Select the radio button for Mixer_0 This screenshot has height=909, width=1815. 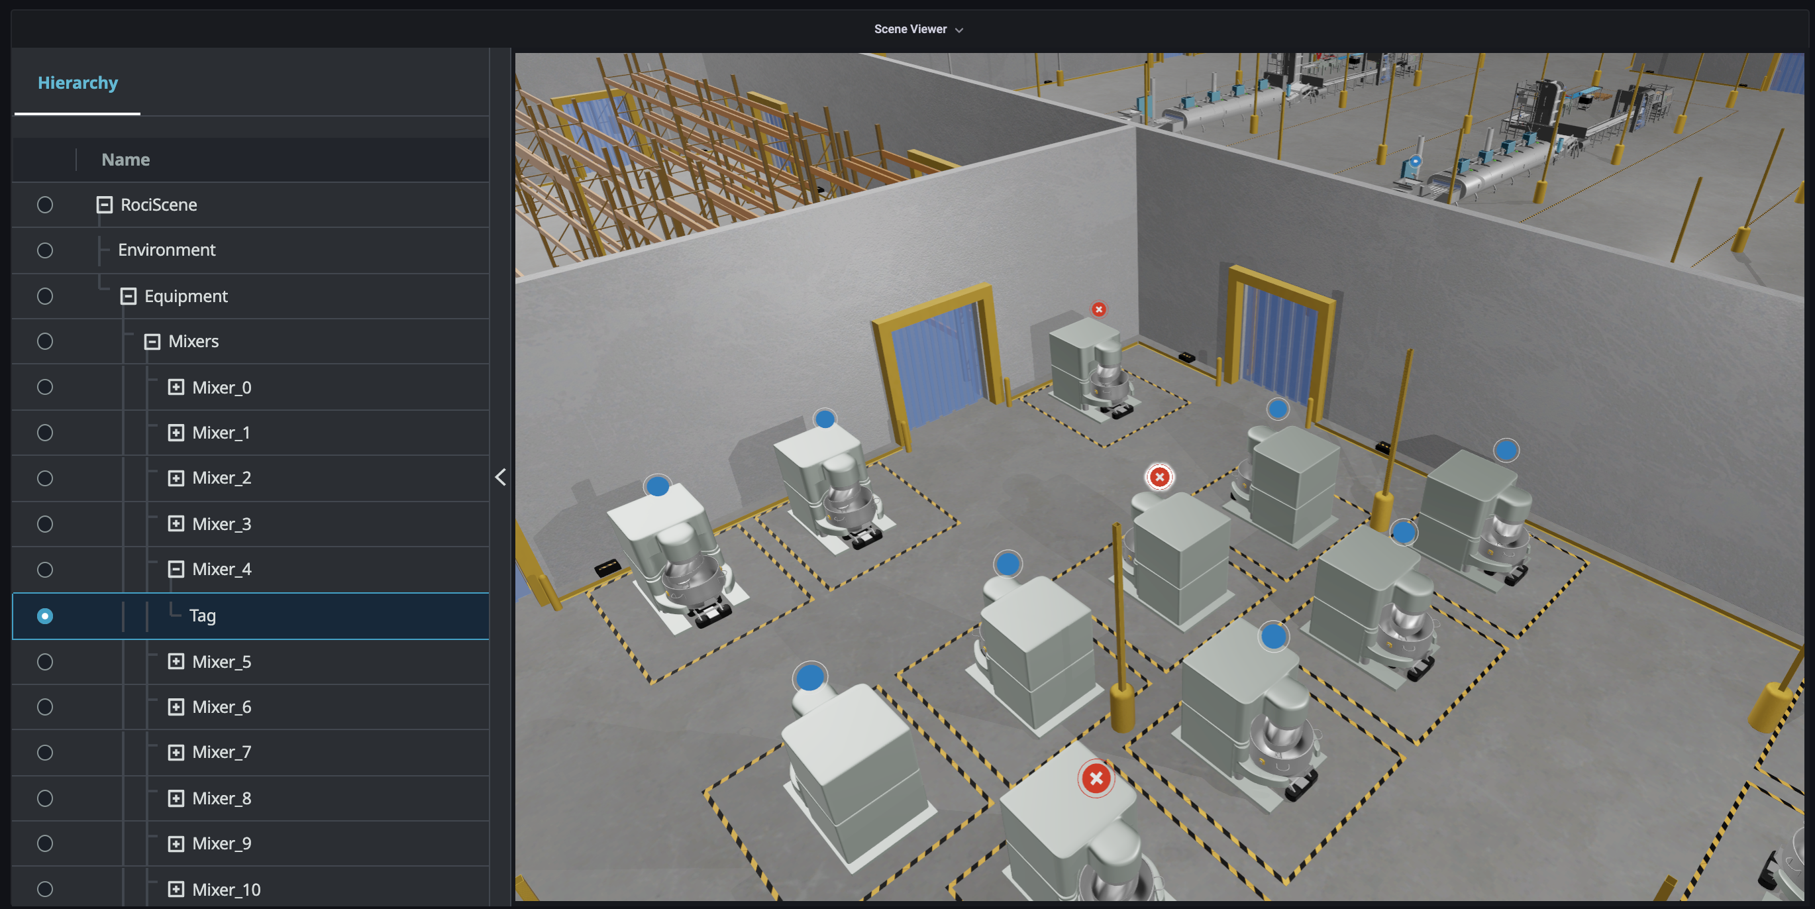pos(45,387)
